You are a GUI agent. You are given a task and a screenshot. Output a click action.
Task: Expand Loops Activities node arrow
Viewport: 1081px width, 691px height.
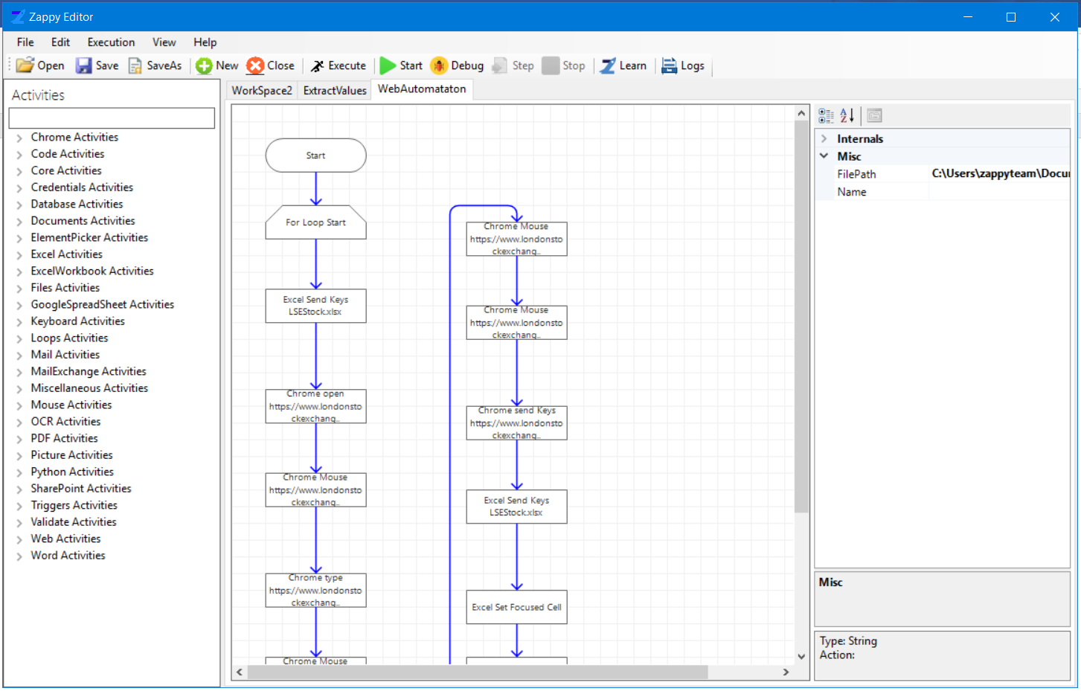(x=20, y=338)
